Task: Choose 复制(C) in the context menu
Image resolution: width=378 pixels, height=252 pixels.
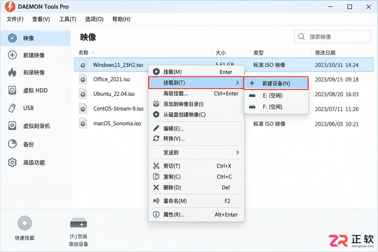Action: (196, 177)
